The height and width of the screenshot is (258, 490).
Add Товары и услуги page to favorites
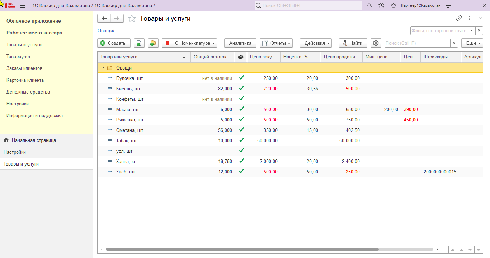click(132, 19)
